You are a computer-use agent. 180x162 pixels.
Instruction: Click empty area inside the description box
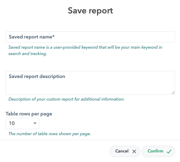[x=90, y=87]
